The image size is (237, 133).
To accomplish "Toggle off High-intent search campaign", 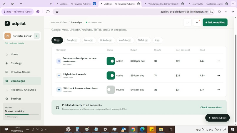I will tap(111, 75).
